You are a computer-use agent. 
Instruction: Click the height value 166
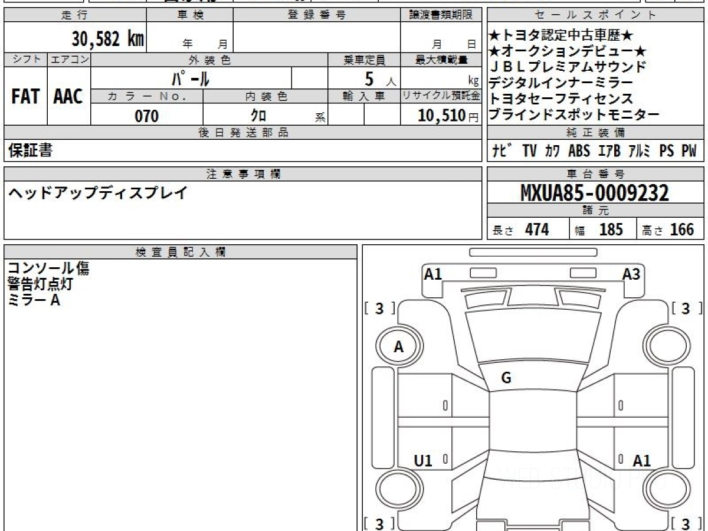click(x=682, y=230)
